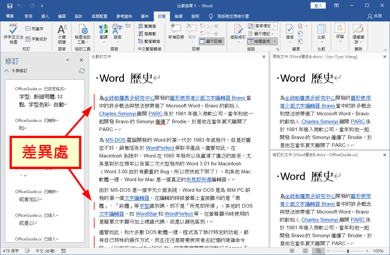Collapse the ribbon with the chevron

pos(385,49)
